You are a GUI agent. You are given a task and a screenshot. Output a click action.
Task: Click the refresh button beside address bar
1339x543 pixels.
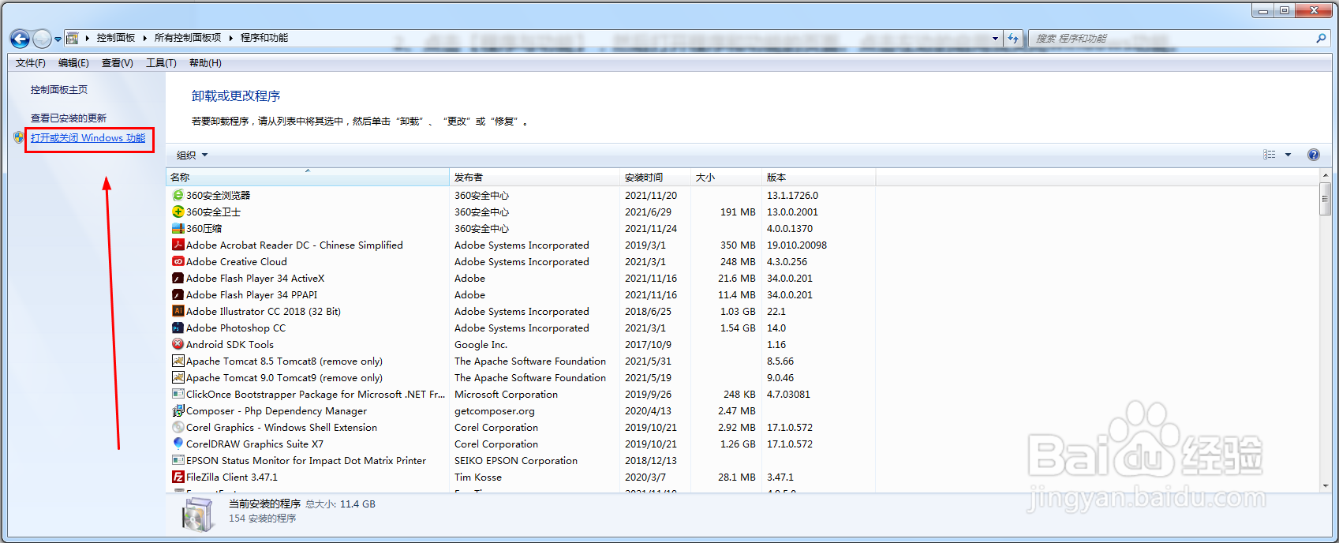[1013, 38]
